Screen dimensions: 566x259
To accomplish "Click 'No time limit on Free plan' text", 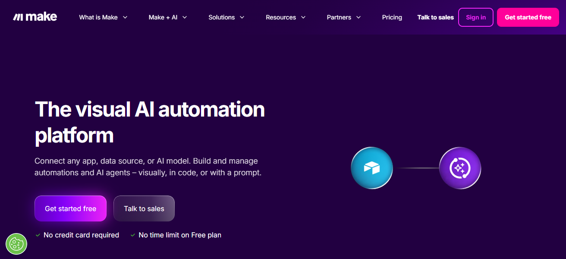I will [180, 235].
